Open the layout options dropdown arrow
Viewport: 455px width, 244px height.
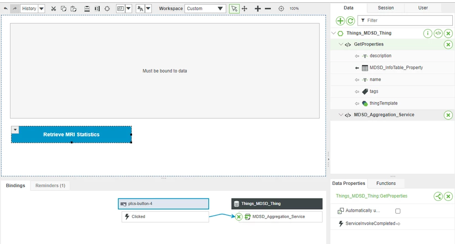(128, 8)
